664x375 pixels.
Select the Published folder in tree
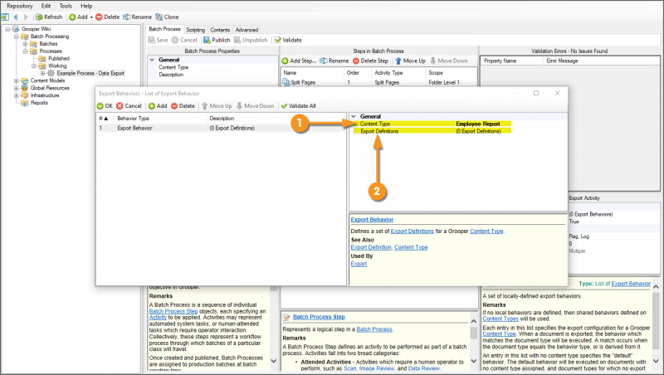(x=58, y=58)
